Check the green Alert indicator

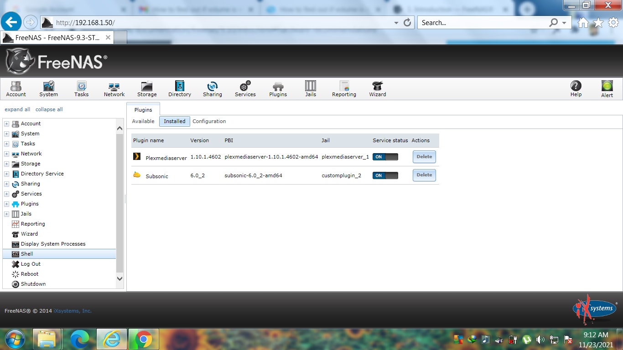(x=607, y=89)
